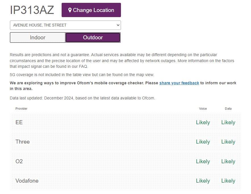
Task: Click Vodafone's Voice Likely status
Action: 203,181
